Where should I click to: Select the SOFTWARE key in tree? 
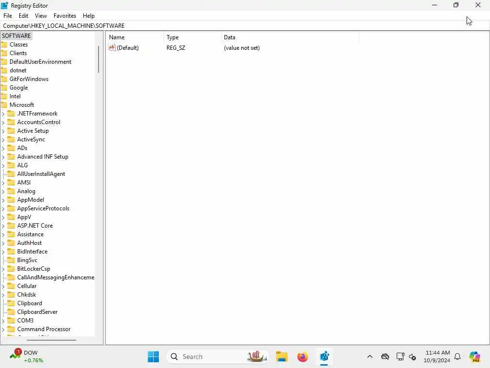click(16, 35)
